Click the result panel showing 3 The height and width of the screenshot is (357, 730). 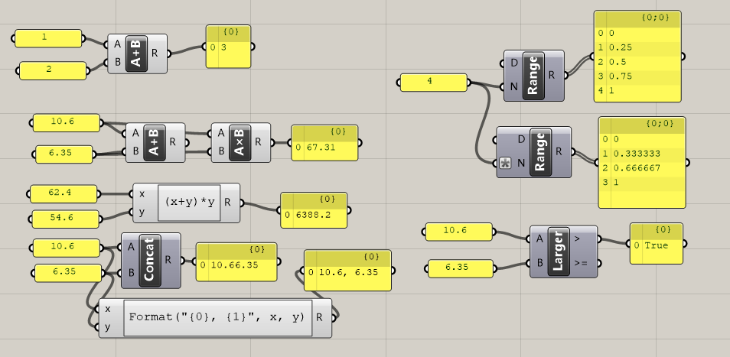(x=229, y=47)
